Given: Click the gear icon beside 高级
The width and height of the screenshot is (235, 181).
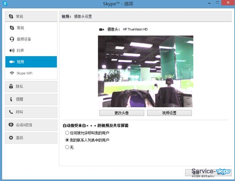Looking at the screenshot, I should [11, 137].
